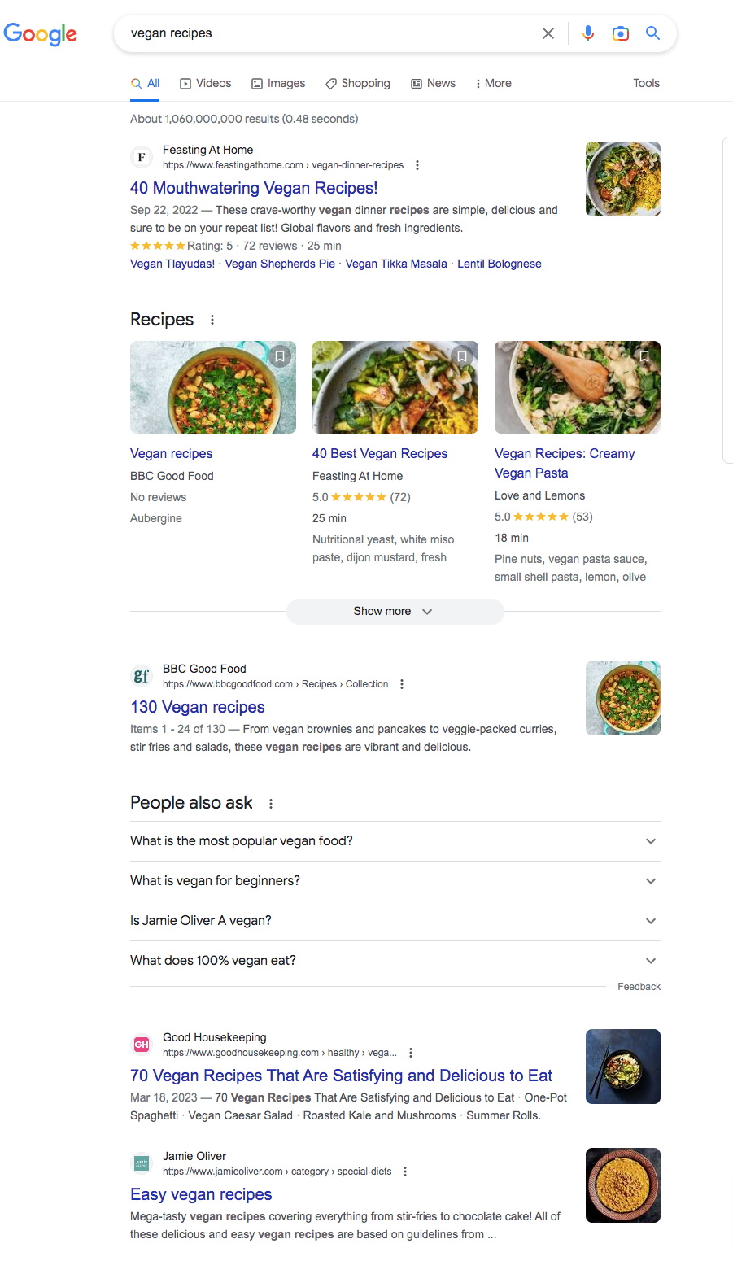Viewport: 733px width, 1261px height.
Task: Click the blue magnifier search button
Action: tap(652, 33)
